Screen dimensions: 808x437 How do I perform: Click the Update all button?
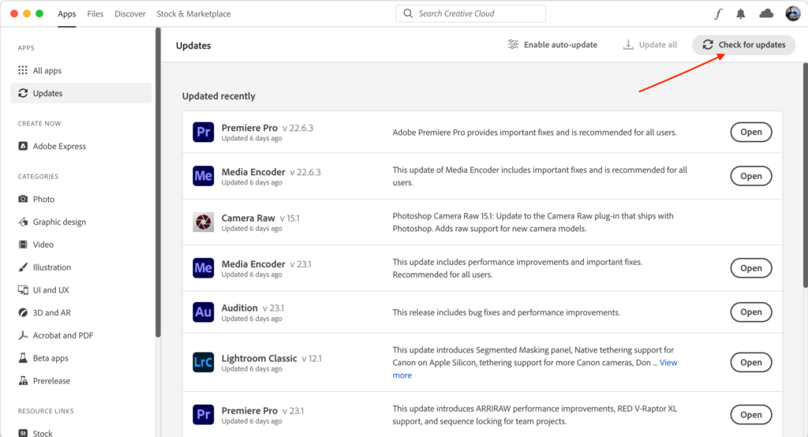[x=650, y=45]
